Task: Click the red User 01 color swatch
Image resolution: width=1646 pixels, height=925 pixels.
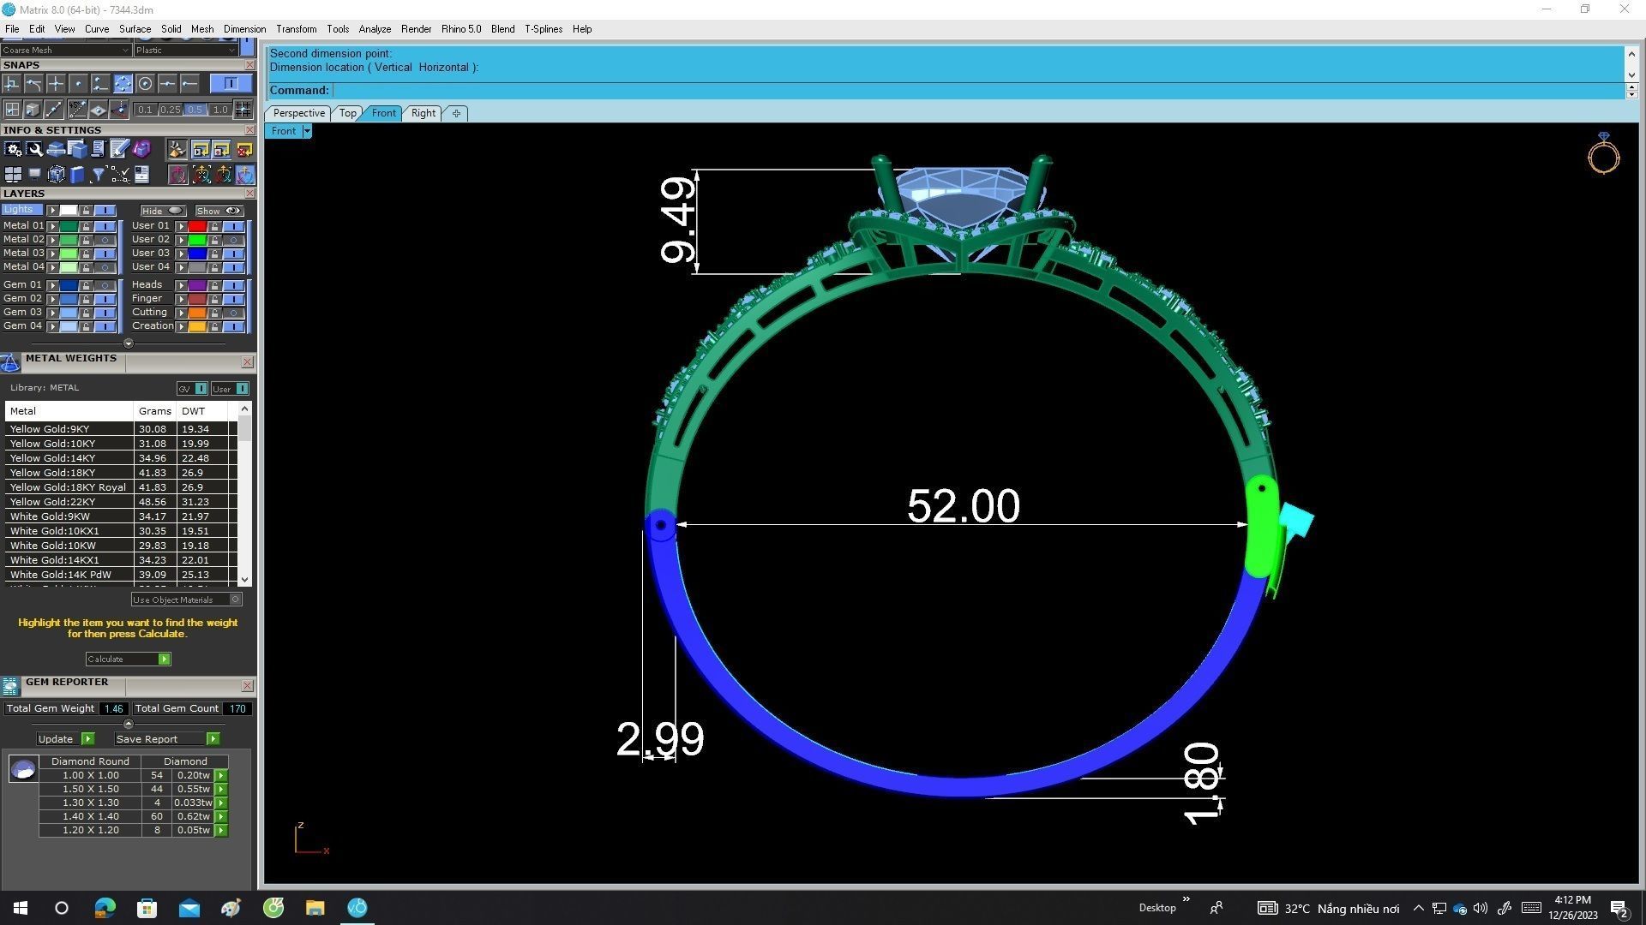Action: point(197,226)
